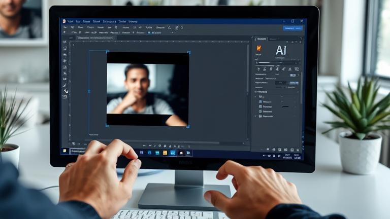Select the open document tab above the canvas
Image resolution: width=390 pixels, height=219 pixels.
tap(95, 38)
